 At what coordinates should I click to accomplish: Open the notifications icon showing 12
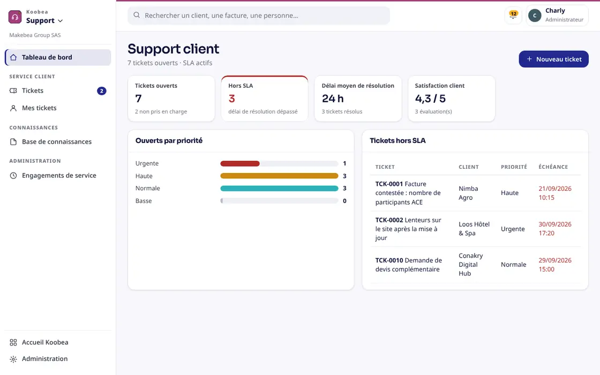point(513,16)
